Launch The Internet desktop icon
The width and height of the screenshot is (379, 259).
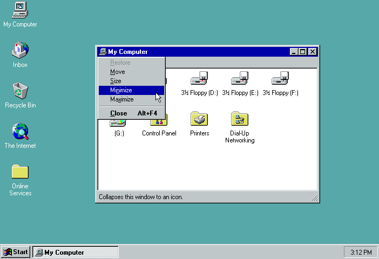[20, 132]
